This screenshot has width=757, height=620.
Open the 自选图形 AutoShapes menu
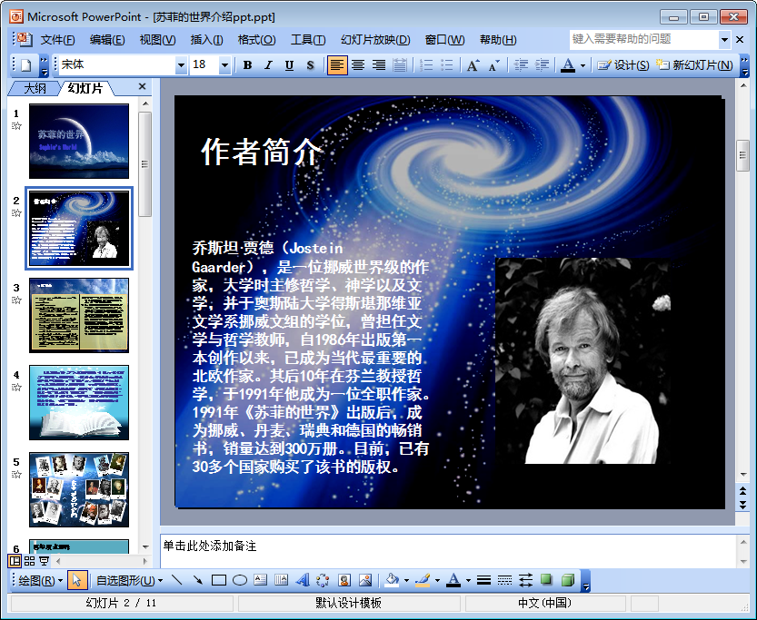[x=129, y=580]
